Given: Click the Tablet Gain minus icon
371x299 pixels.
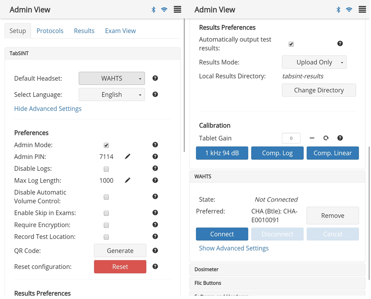Looking at the screenshot, I should [x=312, y=138].
